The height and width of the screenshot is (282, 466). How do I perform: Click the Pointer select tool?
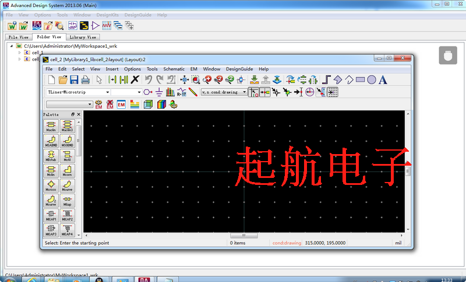point(99,80)
